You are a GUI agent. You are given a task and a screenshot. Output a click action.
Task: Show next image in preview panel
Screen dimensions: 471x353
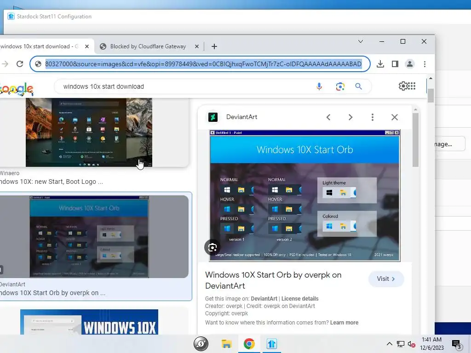point(350,117)
